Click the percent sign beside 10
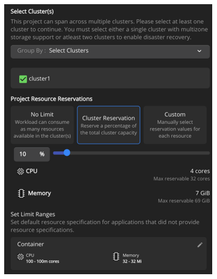The image size is (217, 279). click(42, 154)
